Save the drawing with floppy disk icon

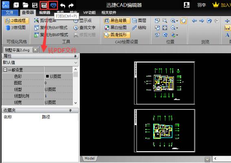tap(35, 5)
